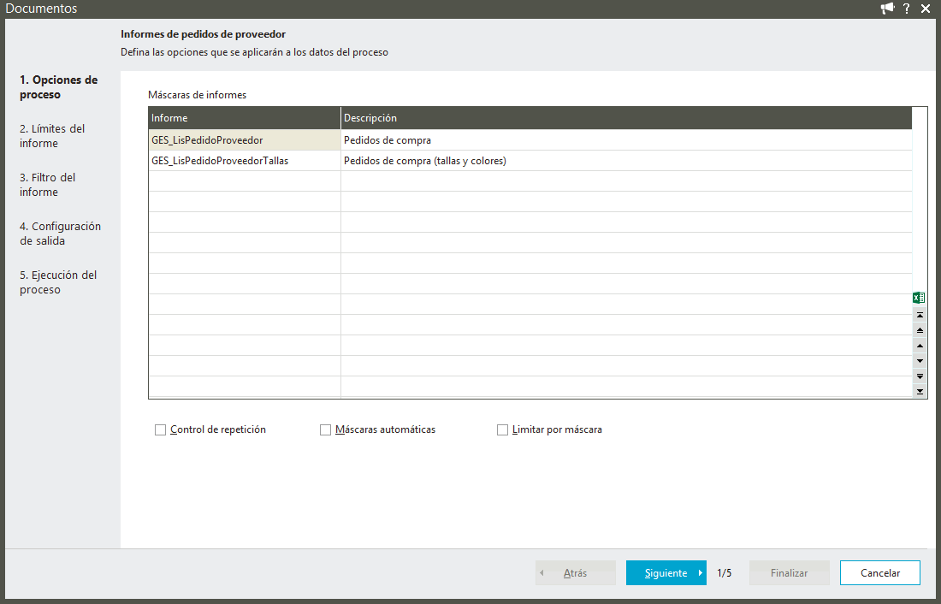Image resolution: width=941 pixels, height=604 pixels.
Task: Move up one row in grid
Action: coord(920,346)
